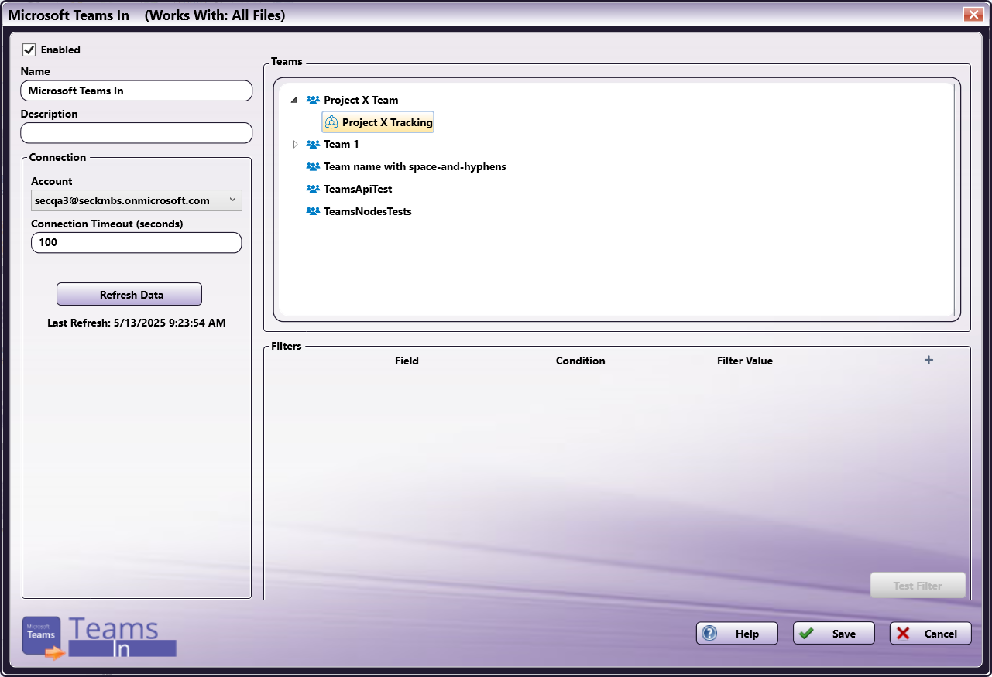Add a new filter with the plus icon

click(928, 360)
